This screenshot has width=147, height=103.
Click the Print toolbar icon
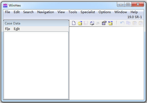pyautogui.click(x=98, y=23)
